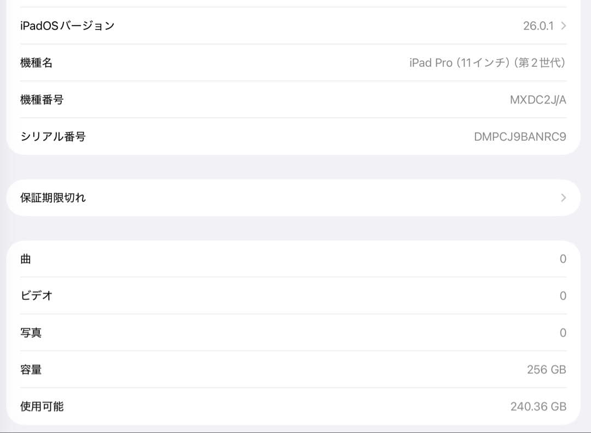Tap the 240.36 GB available value
This screenshot has height=433, width=591.
(x=540, y=406)
